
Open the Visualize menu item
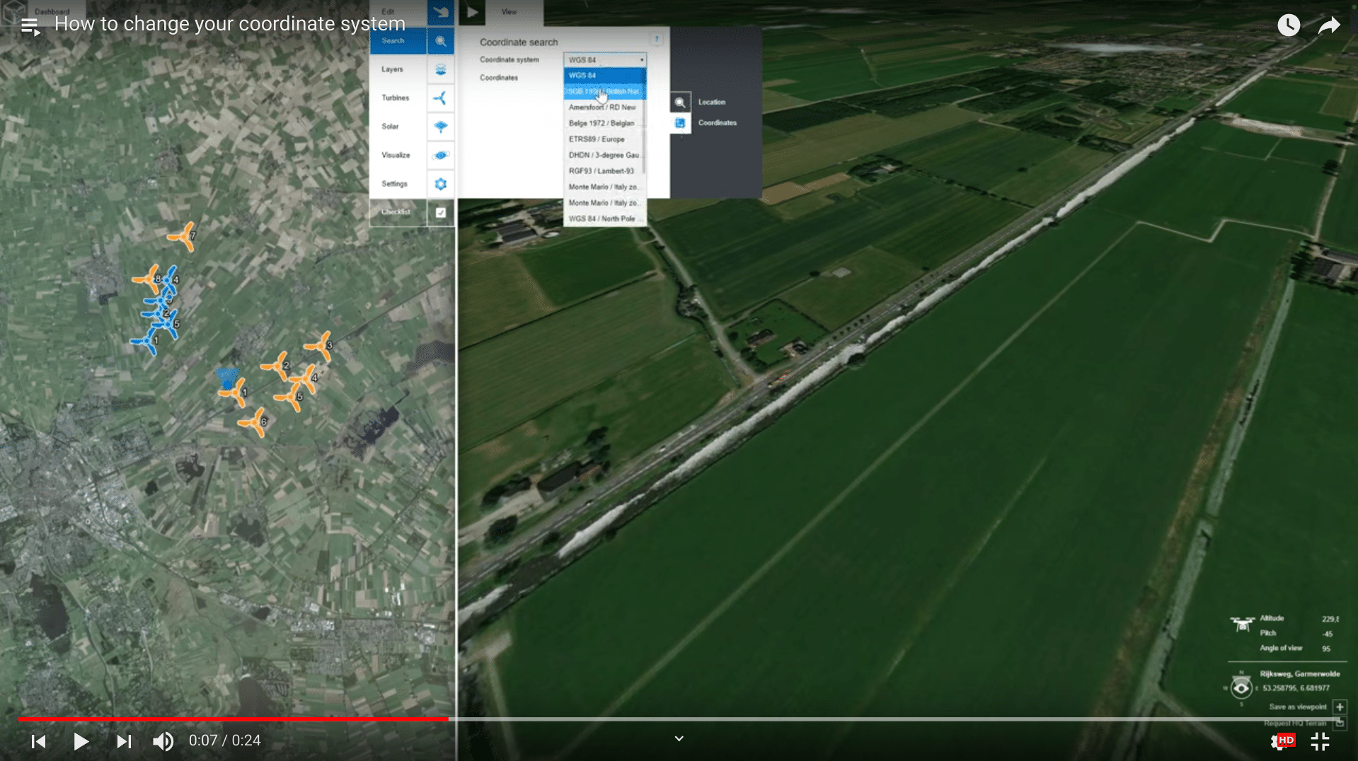coord(398,155)
